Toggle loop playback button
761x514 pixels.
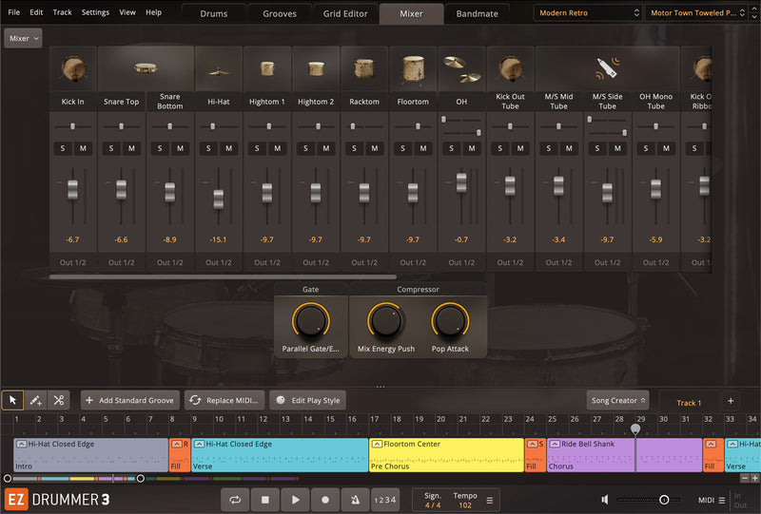(235, 499)
